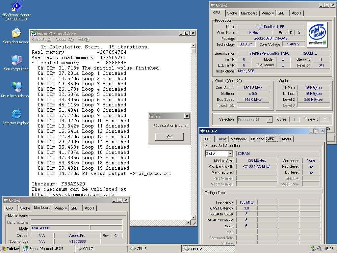337x253 pixels.
Task: Open the Slot #1 memory slot dropdown
Action: pyautogui.click(x=230, y=154)
